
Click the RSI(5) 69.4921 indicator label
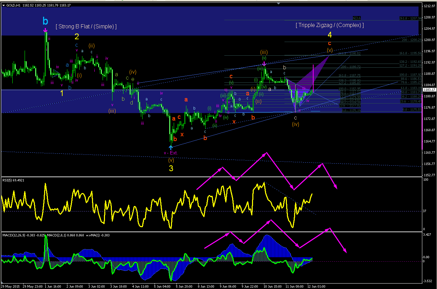tap(14, 180)
